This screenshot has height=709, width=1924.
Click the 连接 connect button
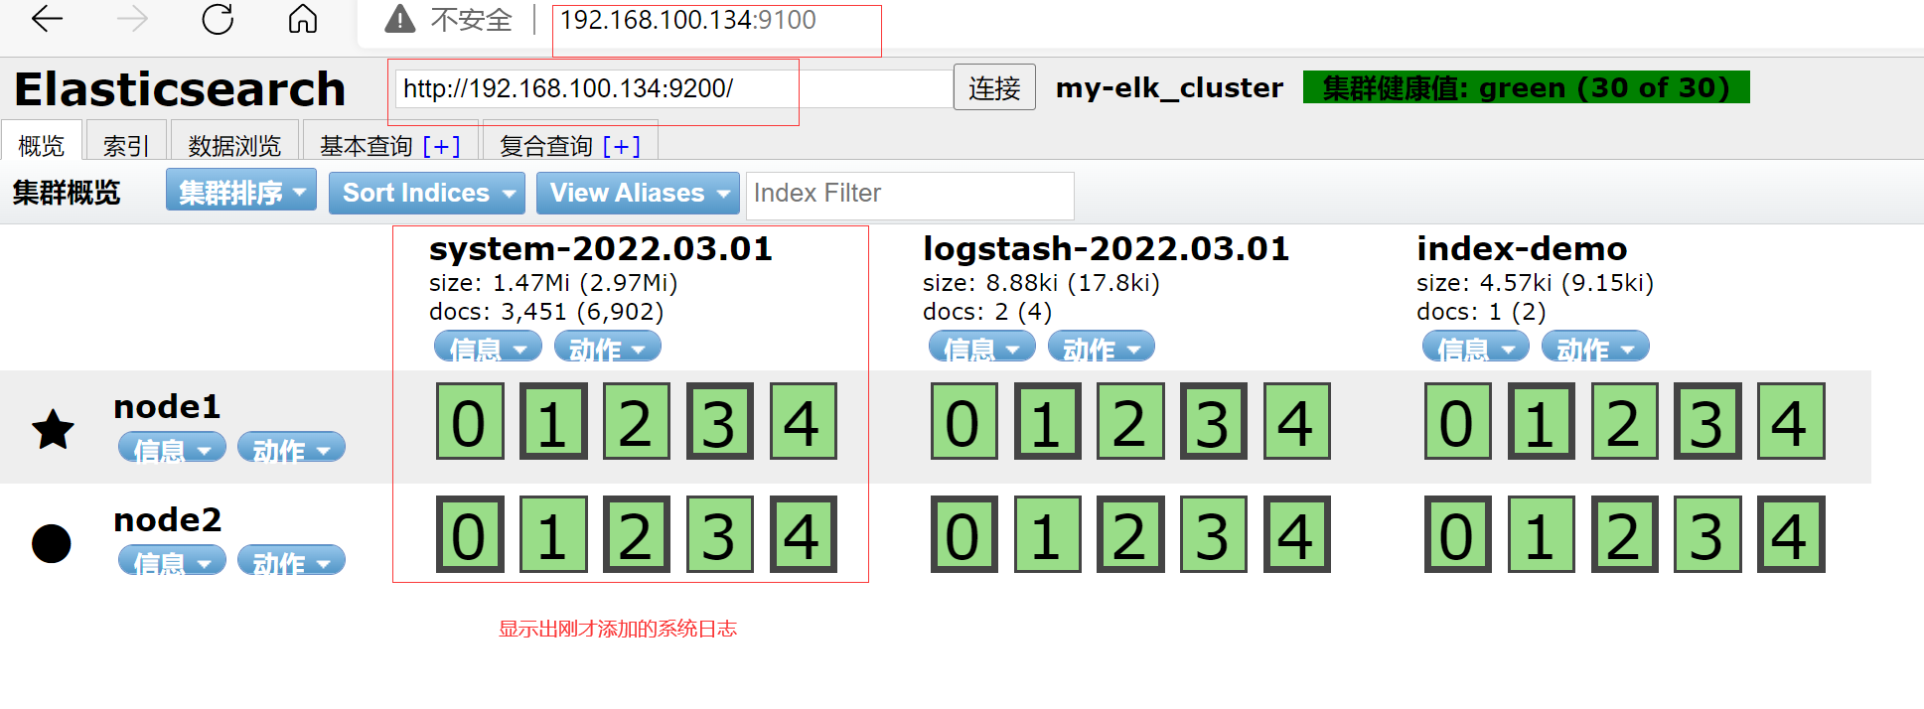point(994,87)
